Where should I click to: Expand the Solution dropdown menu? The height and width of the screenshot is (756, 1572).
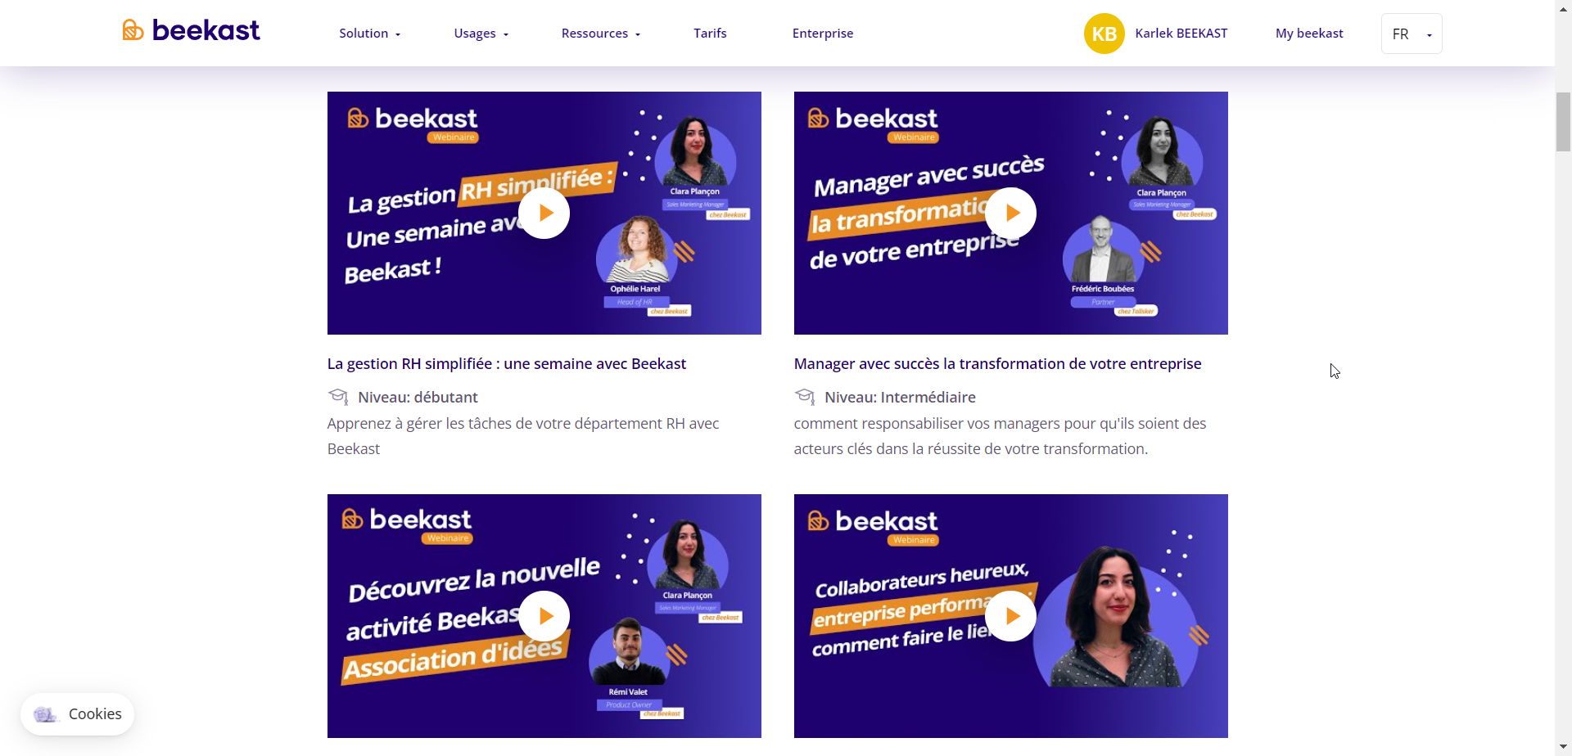pos(370,34)
